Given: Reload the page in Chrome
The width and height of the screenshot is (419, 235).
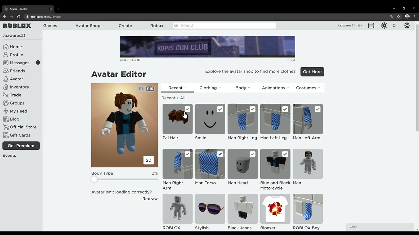Looking at the screenshot, I should click(x=19, y=17).
